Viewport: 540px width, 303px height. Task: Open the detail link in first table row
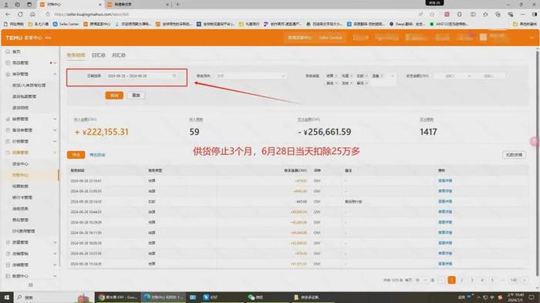pyautogui.click(x=445, y=180)
